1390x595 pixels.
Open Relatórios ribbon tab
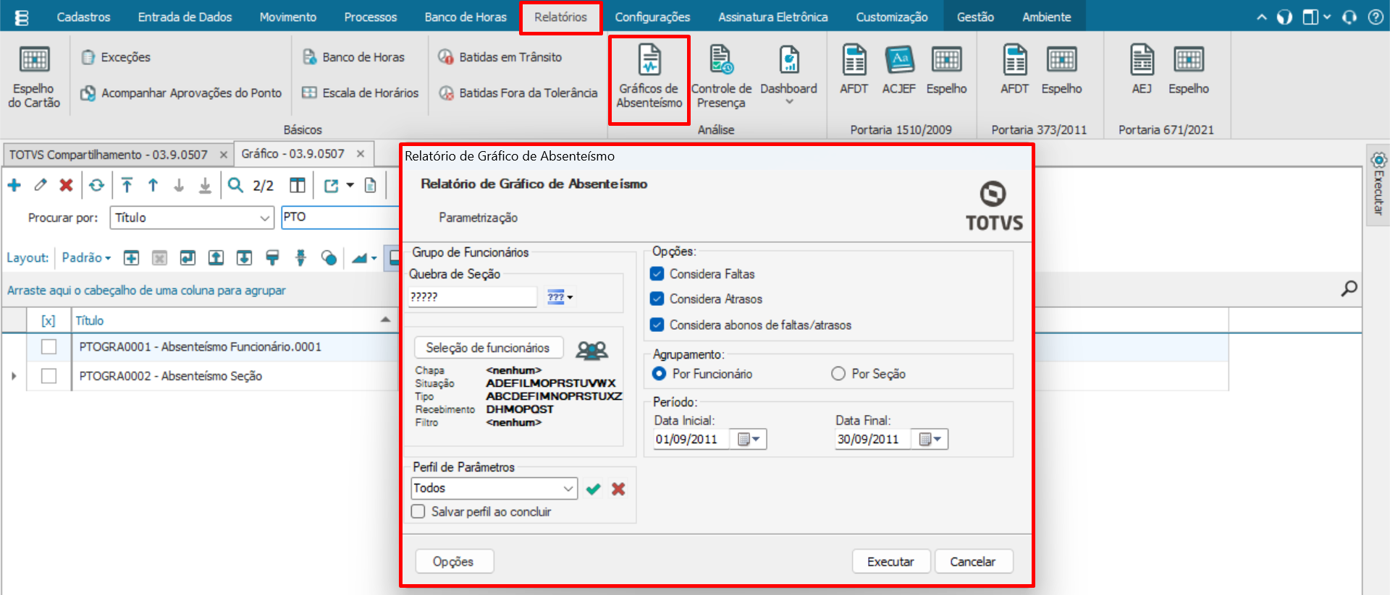pyautogui.click(x=560, y=17)
